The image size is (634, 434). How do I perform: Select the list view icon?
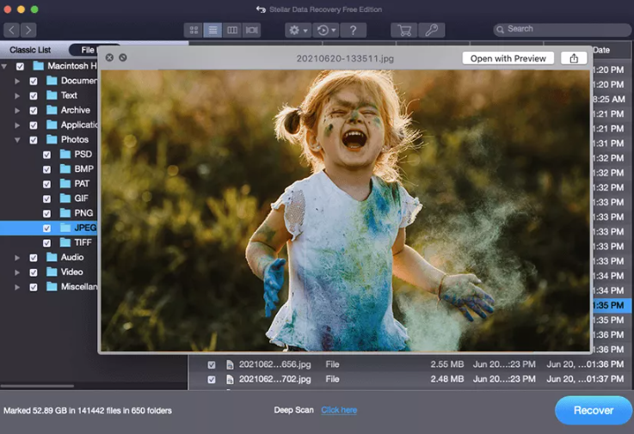pyautogui.click(x=213, y=30)
